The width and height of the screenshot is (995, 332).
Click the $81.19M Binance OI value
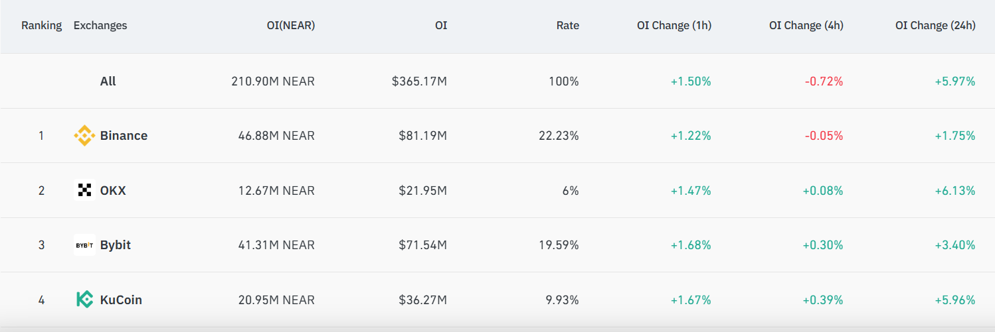[423, 136]
